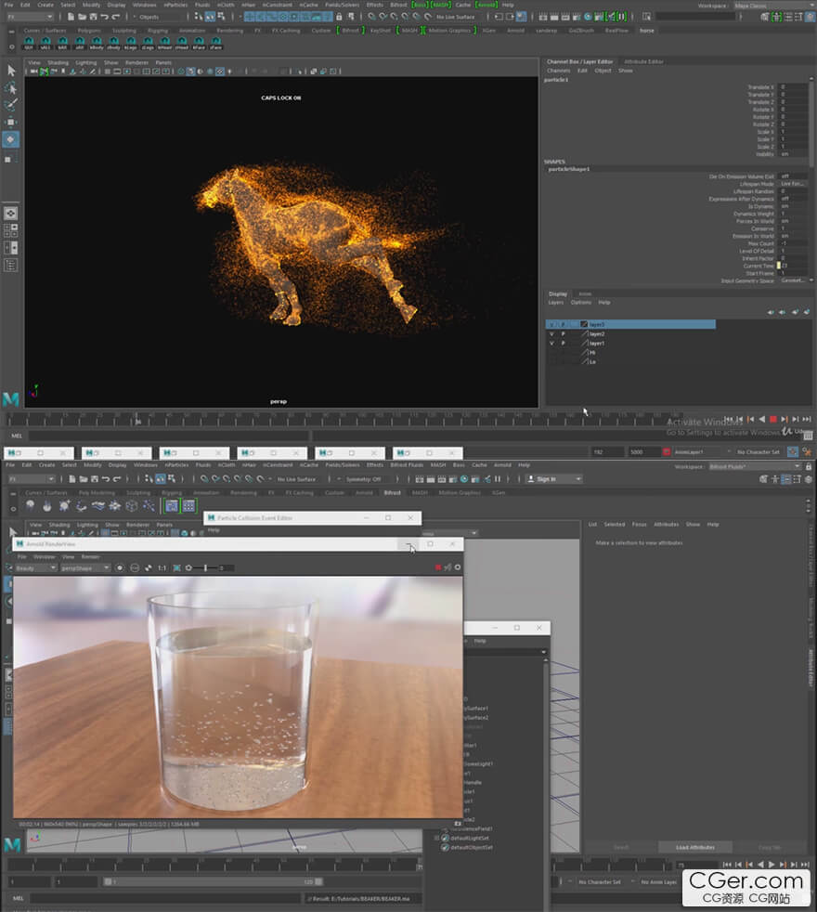The height and width of the screenshot is (912, 817).
Task: Click the new scene icon in bottom Maya status line
Action: click(x=71, y=478)
